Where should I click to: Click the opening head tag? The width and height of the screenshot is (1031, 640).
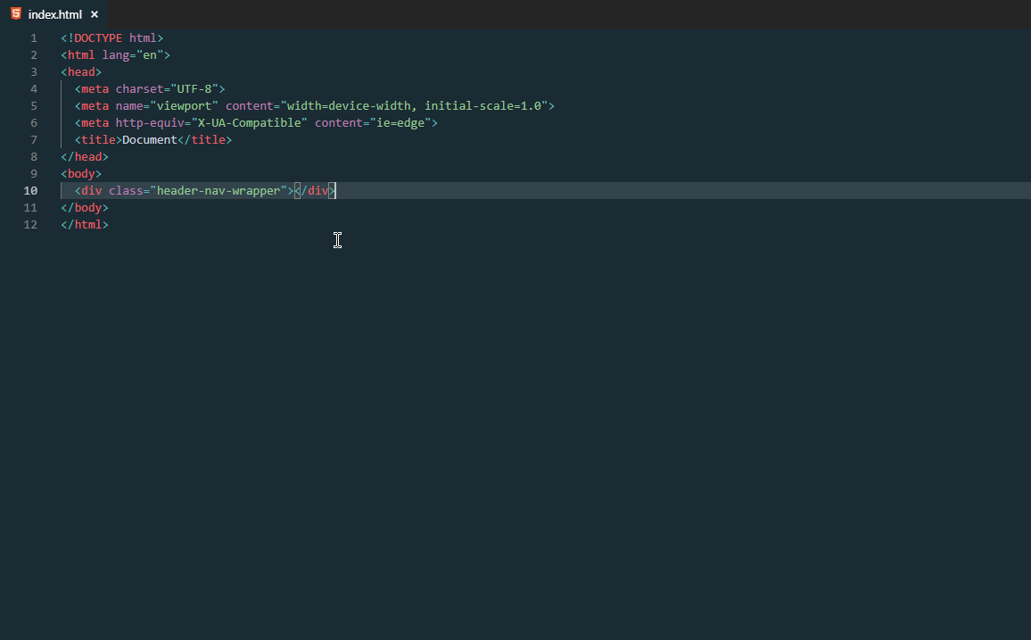[x=80, y=71]
